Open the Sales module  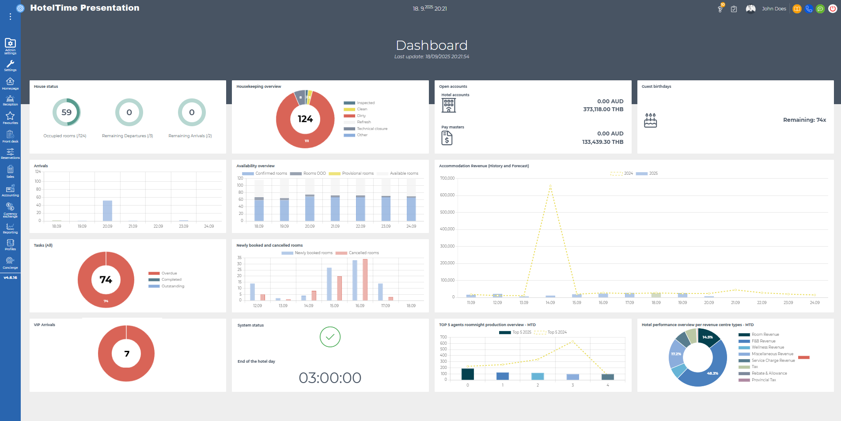point(10,172)
